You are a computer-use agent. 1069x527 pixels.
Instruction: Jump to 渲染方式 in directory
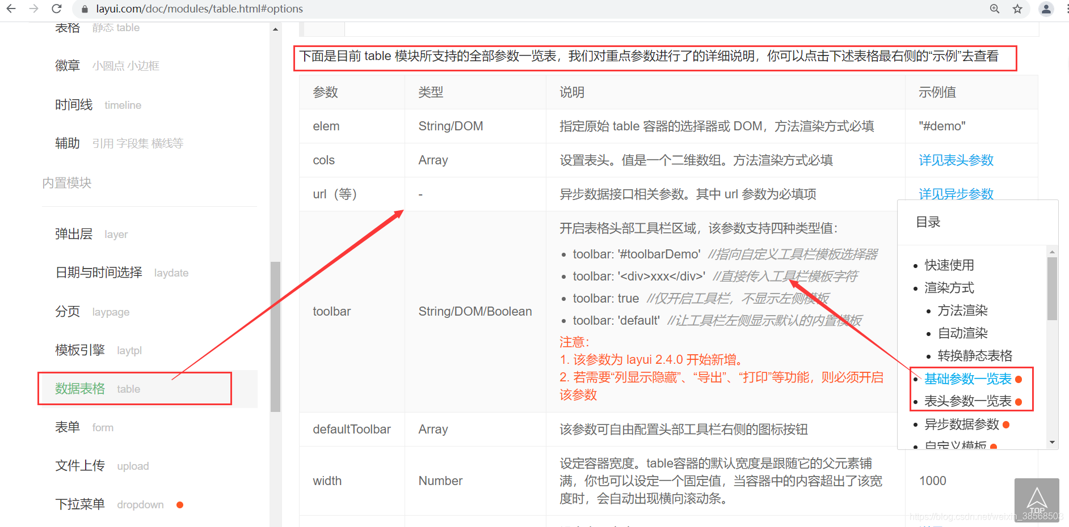949,288
